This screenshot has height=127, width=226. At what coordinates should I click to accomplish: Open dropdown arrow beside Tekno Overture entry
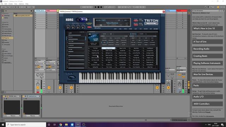(114, 48)
